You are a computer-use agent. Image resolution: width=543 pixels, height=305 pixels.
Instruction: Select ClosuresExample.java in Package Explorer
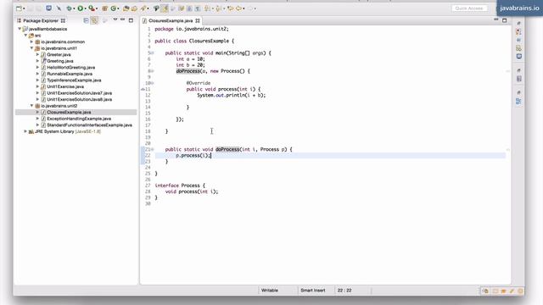coord(69,112)
